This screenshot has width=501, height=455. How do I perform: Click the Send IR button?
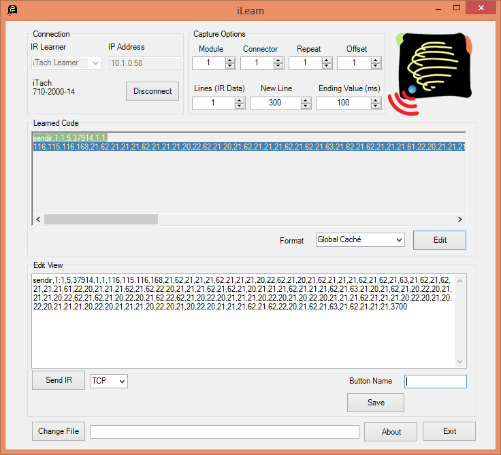[59, 380]
